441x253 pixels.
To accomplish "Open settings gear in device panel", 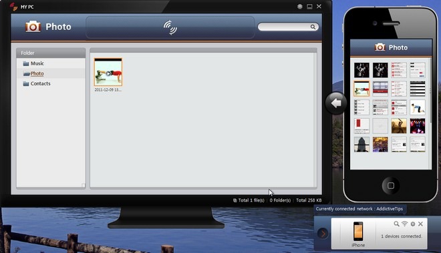I will pyautogui.click(x=412, y=224).
